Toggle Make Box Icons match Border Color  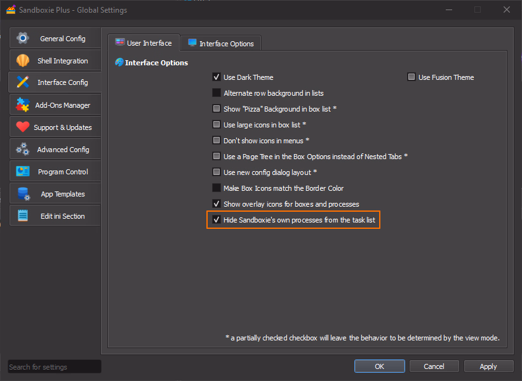click(217, 188)
